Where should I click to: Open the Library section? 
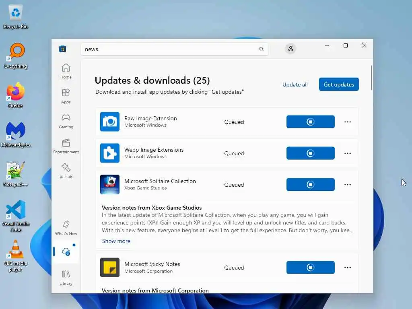coord(66,278)
